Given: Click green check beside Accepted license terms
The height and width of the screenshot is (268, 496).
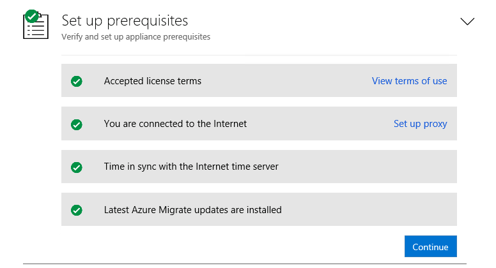Looking at the screenshot, I should tap(77, 81).
